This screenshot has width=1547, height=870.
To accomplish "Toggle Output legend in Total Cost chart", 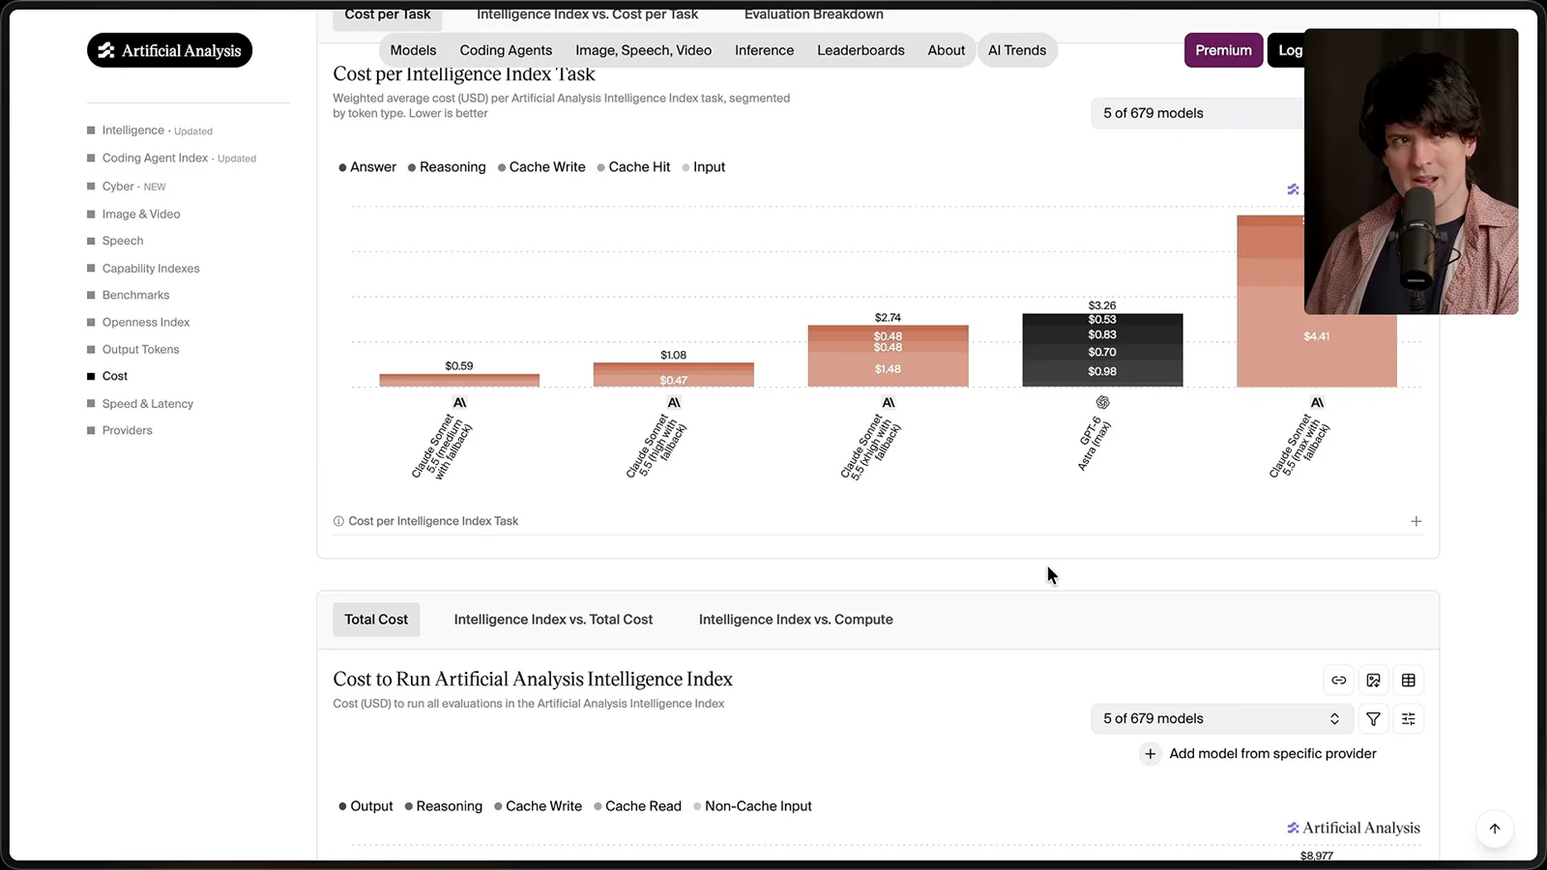I will click(365, 806).
